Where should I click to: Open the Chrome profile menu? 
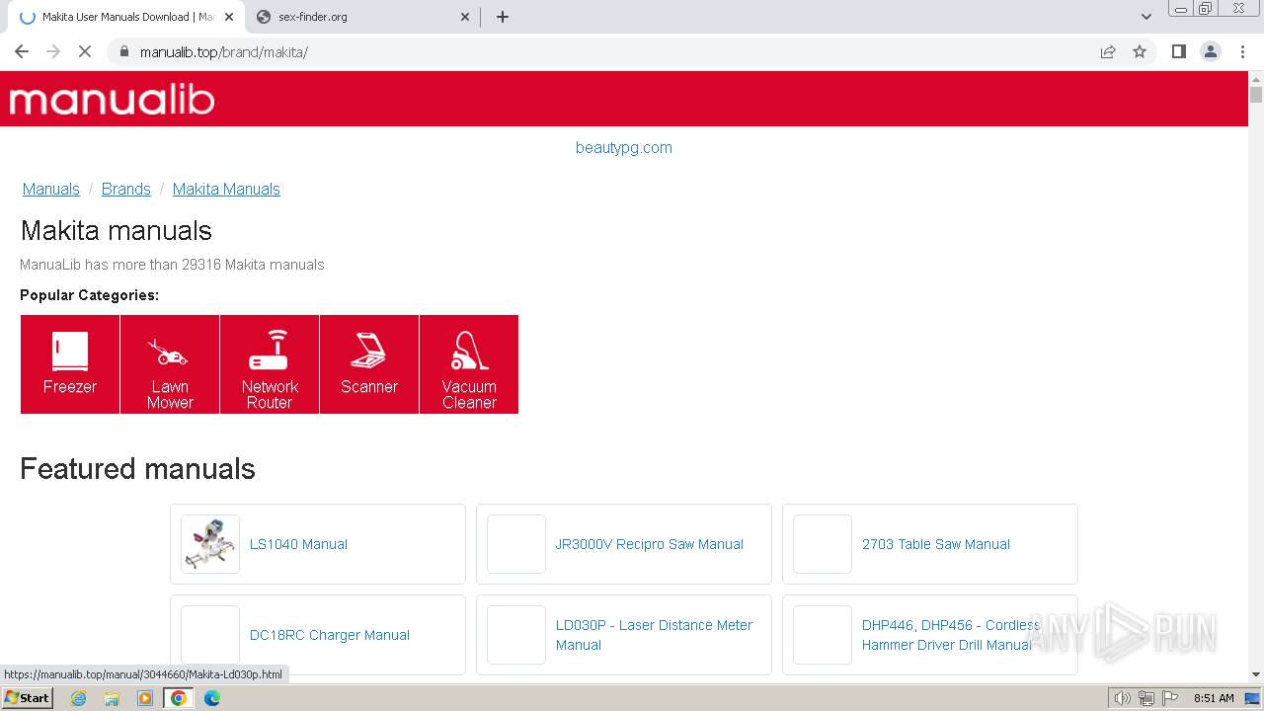(x=1211, y=51)
